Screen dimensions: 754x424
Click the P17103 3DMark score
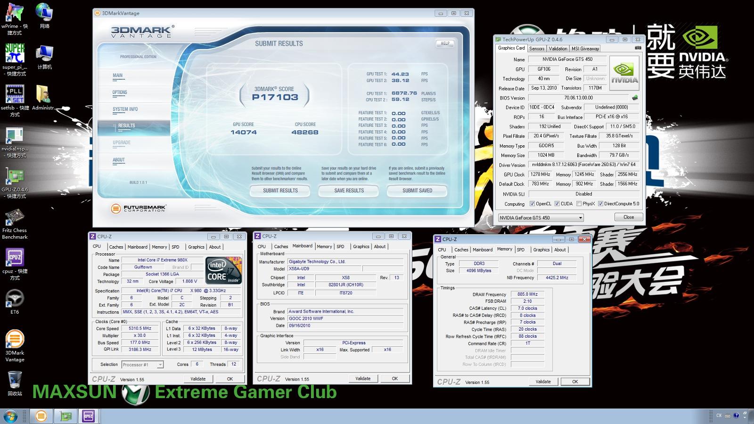click(275, 97)
